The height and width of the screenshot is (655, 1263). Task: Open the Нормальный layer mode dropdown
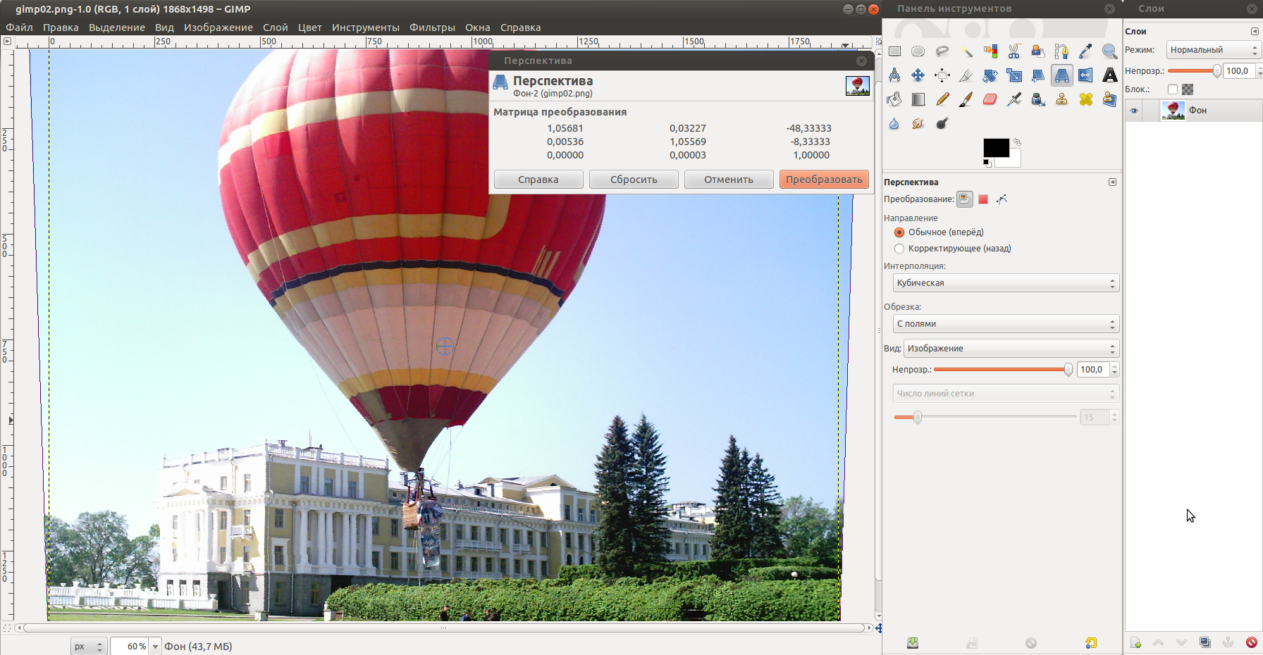(x=1212, y=50)
